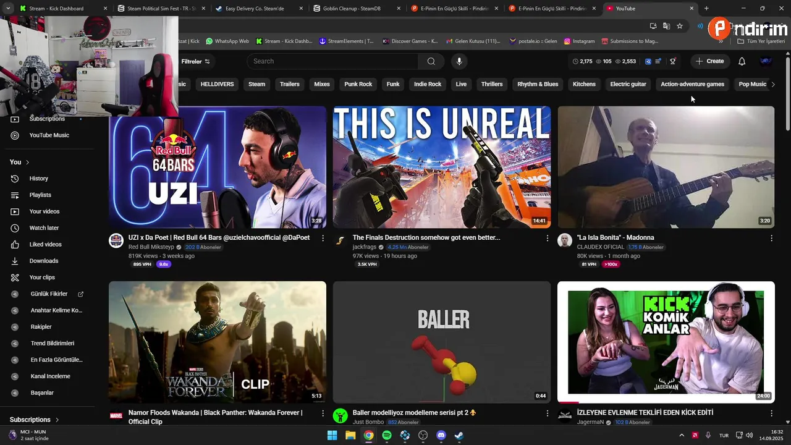791x445 pixels.
Task: Expand the You section chevron
Action: [x=27, y=162]
